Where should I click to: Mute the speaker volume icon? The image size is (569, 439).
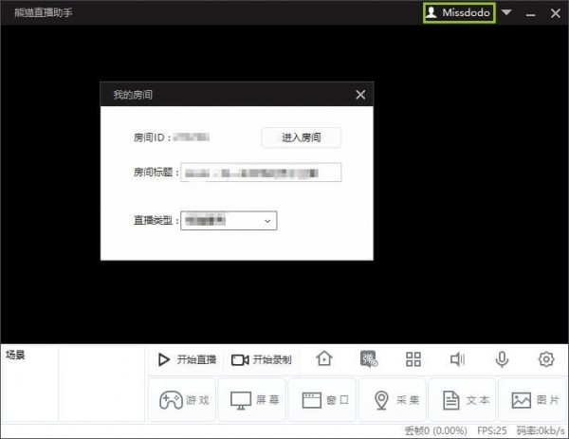coord(457,359)
